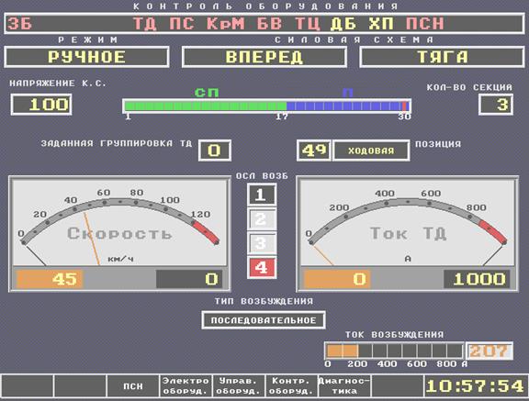Click the ХП equipment status indicator
The image size is (529, 401).
coord(381,24)
